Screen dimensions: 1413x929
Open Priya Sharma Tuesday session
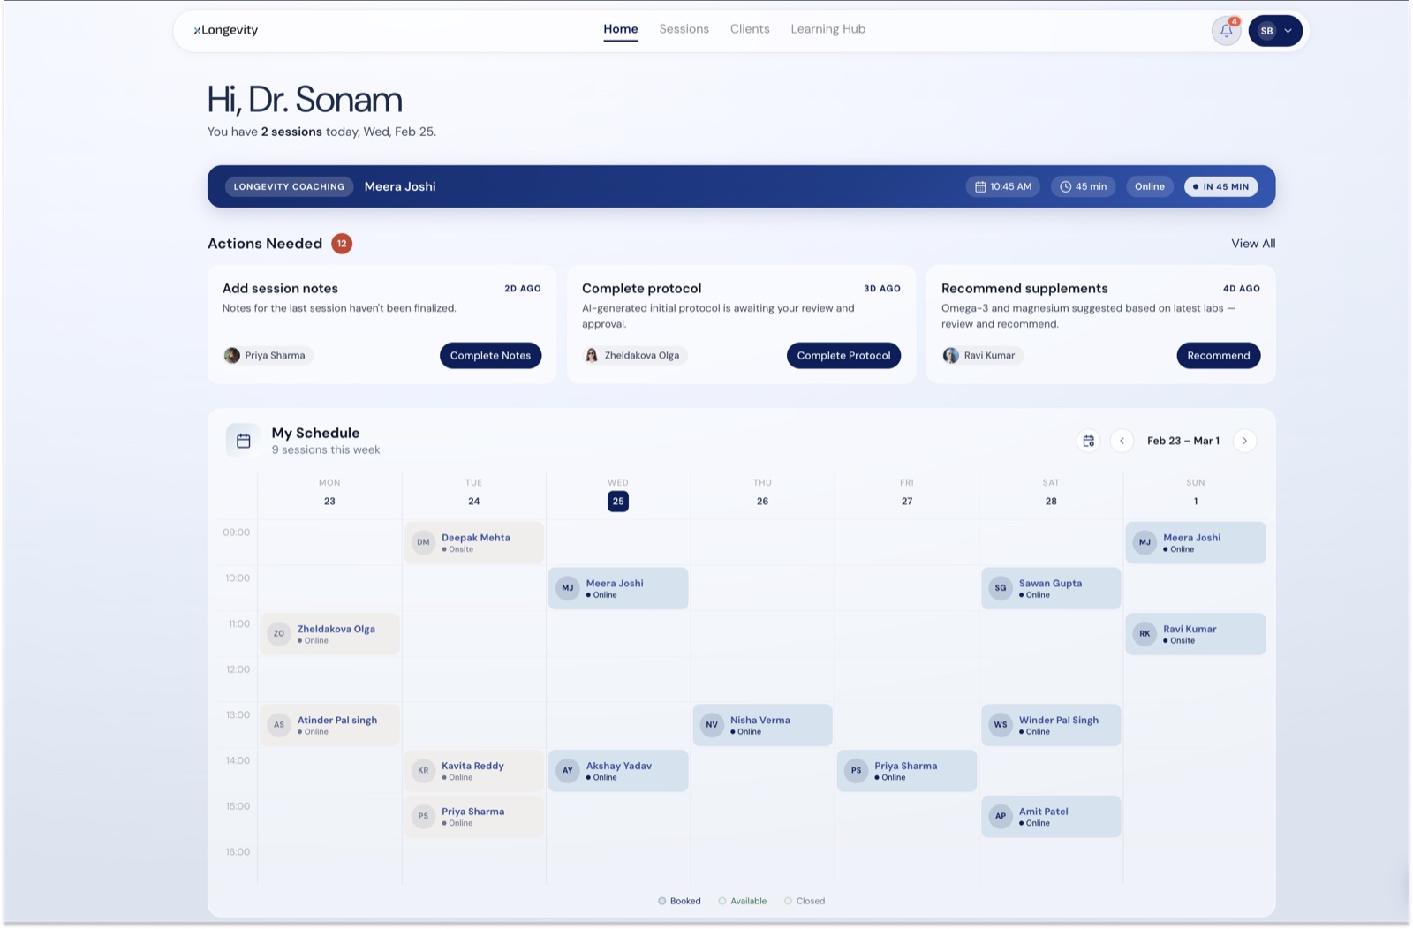point(474,817)
